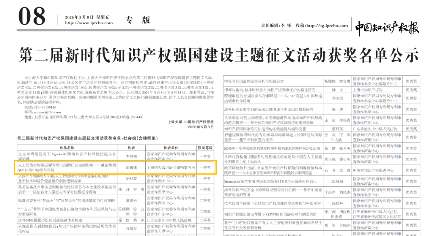
Task: Click author "戎靖宜"
Action: click(x=131, y=228)
